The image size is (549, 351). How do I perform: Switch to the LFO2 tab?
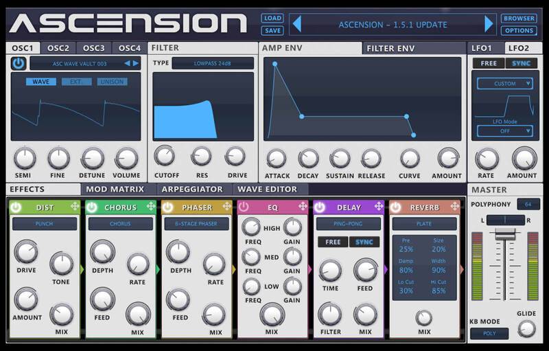tap(524, 48)
